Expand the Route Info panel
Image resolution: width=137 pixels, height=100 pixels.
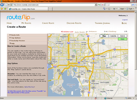coord(27,35)
